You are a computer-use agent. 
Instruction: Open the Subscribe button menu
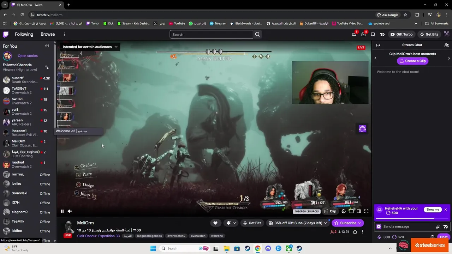coord(348,223)
